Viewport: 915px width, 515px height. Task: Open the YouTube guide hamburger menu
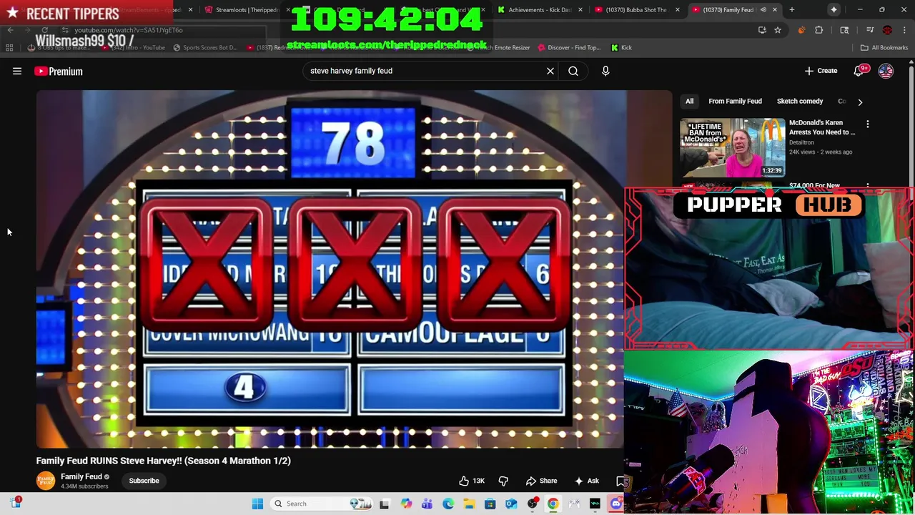[17, 71]
